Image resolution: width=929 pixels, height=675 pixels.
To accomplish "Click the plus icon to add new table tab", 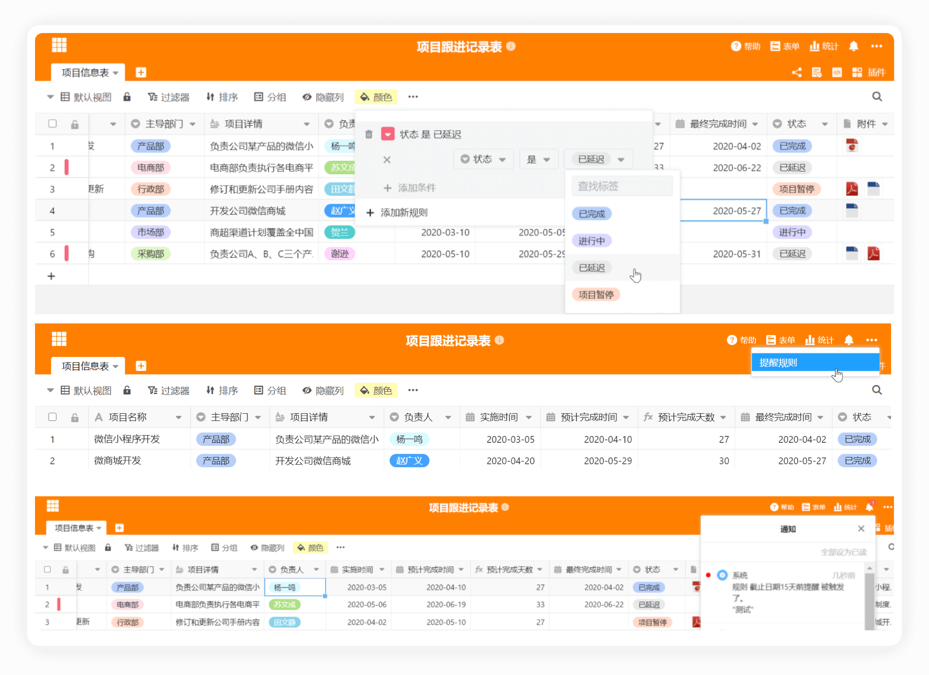I will [x=141, y=72].
